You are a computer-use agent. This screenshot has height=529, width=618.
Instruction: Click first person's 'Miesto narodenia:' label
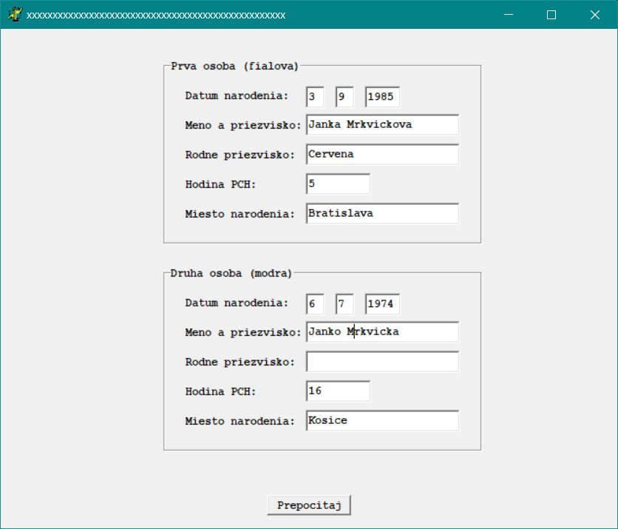coord(240,215)
